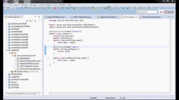This screenshot has height=100, width=179.
Task: Open the File menu
Action: pyautogui.click(x=5, y=5)
